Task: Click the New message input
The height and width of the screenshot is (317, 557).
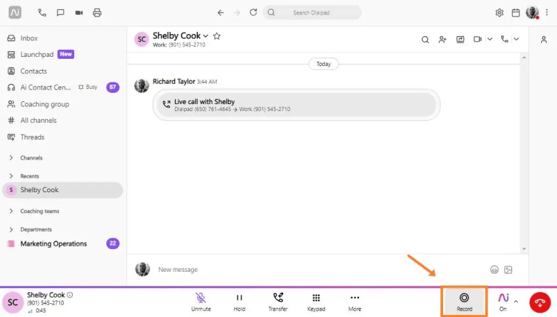Action: click(320, 269)
